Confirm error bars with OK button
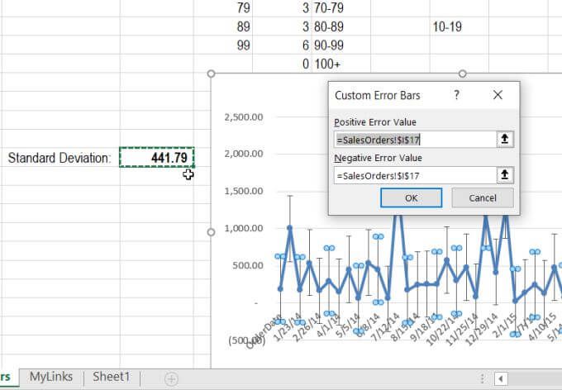The width and height of the screenshot is (562, 390). pyautogui.click(x=411, y=197)
